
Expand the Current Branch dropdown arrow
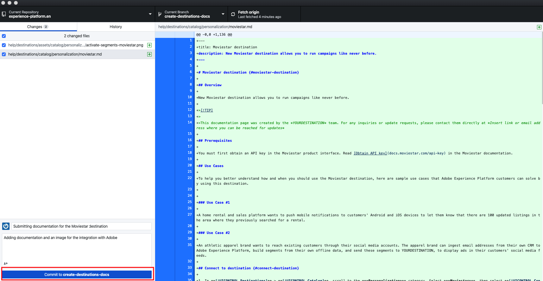click(x=223, y=14)
